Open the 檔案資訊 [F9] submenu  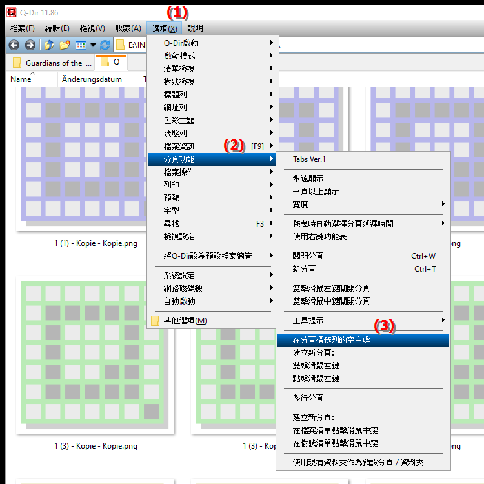point(213,146)
